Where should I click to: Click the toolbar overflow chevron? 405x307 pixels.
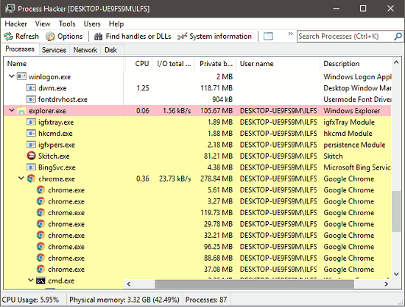[x=291, y=34]
